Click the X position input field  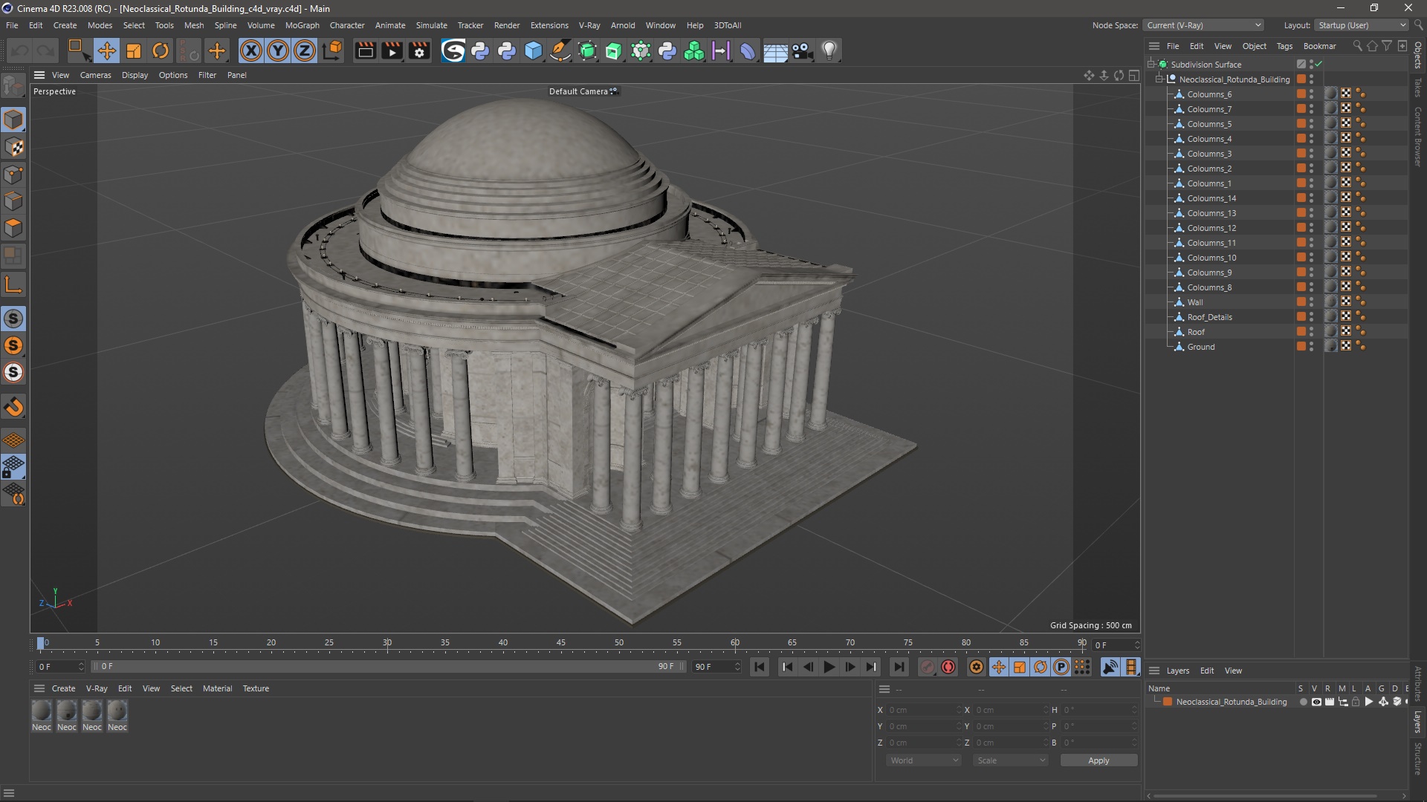(x=924, y=710)
